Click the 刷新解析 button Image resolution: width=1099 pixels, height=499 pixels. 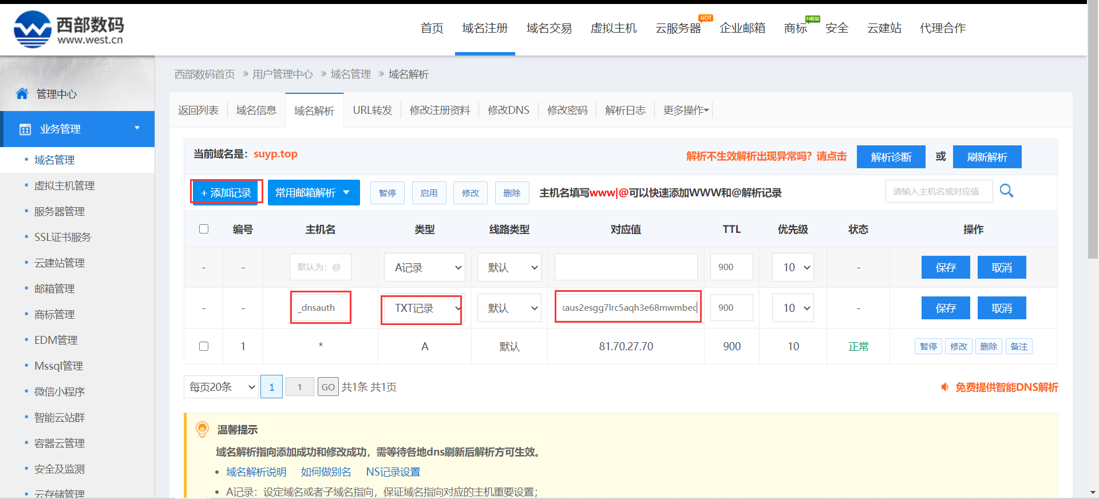(987, 157)
